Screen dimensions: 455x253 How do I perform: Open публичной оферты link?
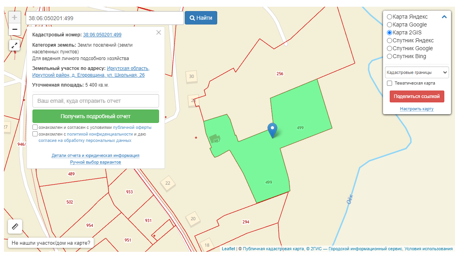tap(132, 128)
